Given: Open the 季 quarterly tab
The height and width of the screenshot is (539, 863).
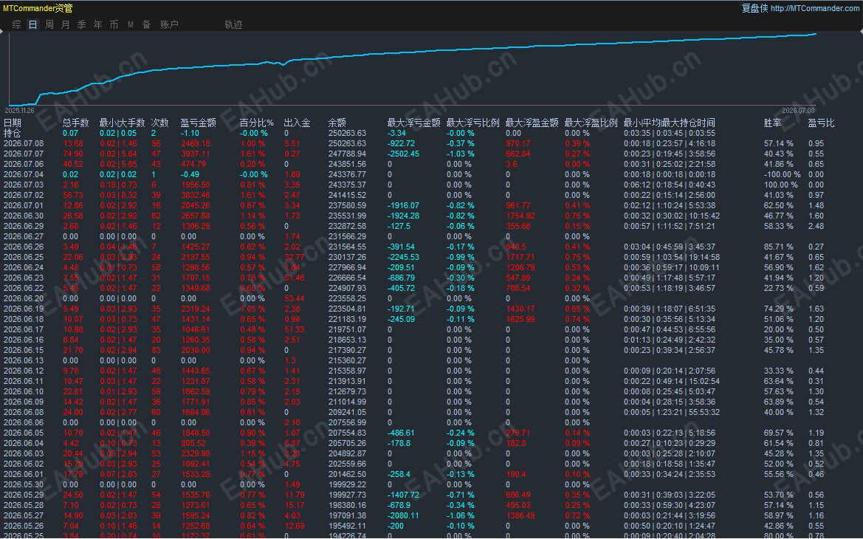Looking at the screenshot, I should point(81,24).
